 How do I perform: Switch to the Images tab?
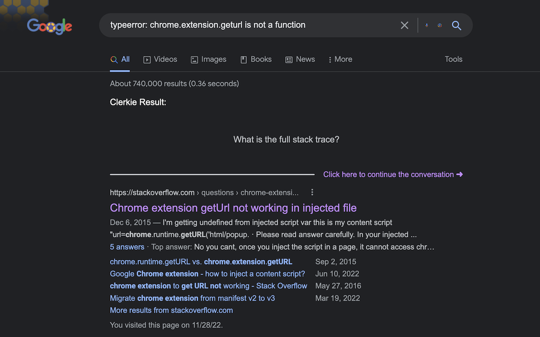(208, 59)
